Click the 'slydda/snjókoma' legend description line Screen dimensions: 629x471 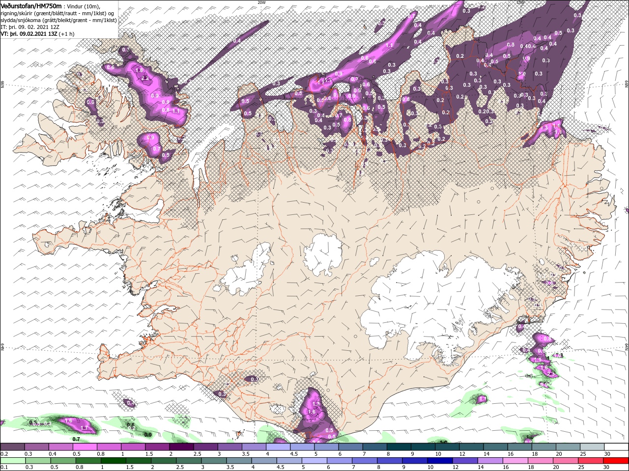coord(58,20)
